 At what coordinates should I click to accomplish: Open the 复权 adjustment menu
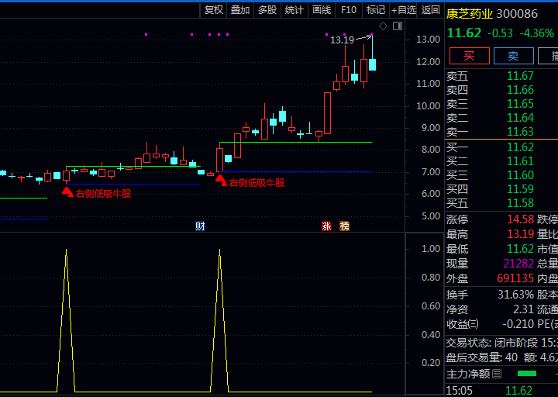click(x=214, y=9)
